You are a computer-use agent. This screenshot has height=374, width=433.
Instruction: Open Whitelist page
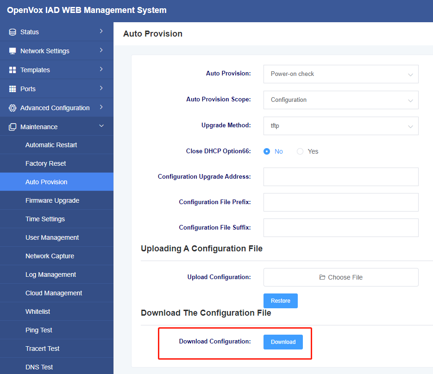[56, 312]
